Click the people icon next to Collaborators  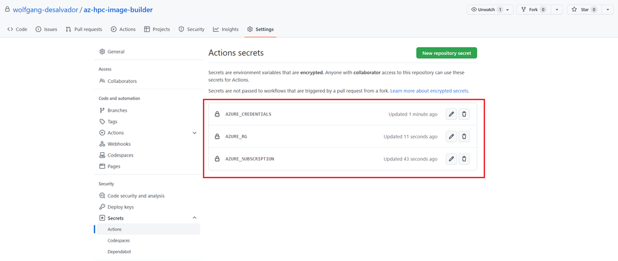[x=102, y=81]
